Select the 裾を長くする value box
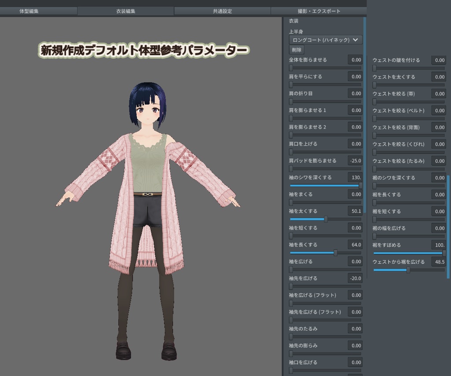 (439, 194)
